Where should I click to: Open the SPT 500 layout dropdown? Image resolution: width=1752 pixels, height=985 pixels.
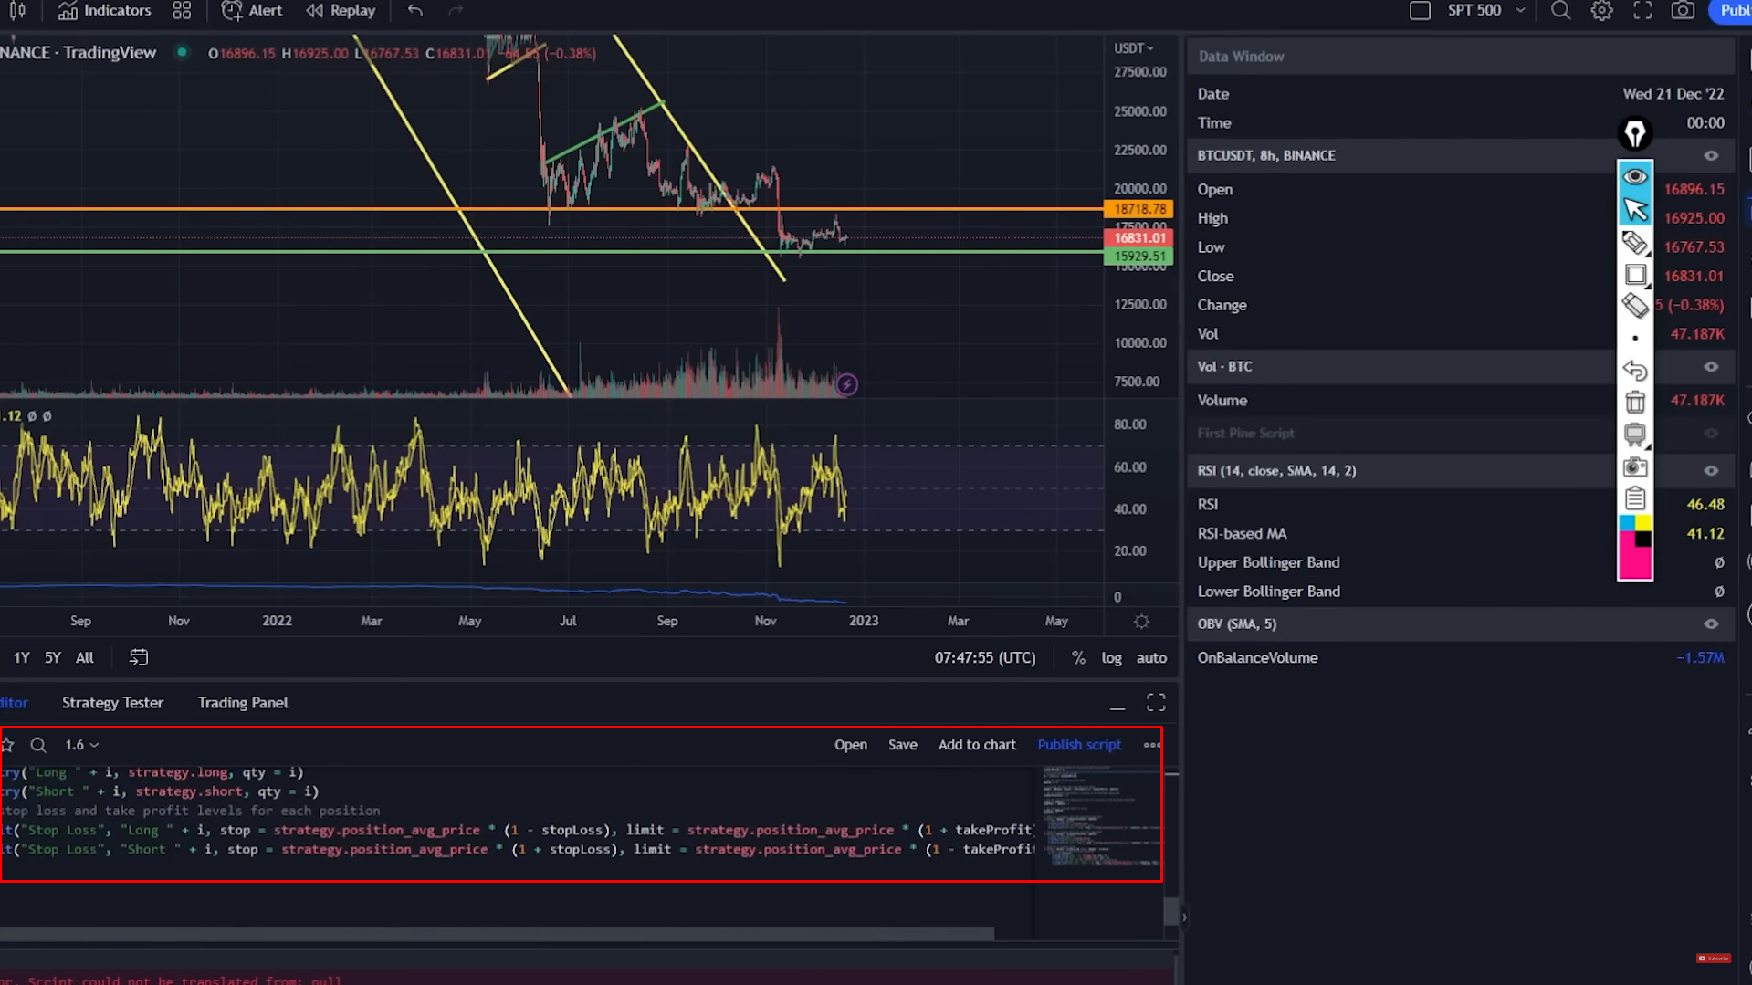pos(1486,11)
